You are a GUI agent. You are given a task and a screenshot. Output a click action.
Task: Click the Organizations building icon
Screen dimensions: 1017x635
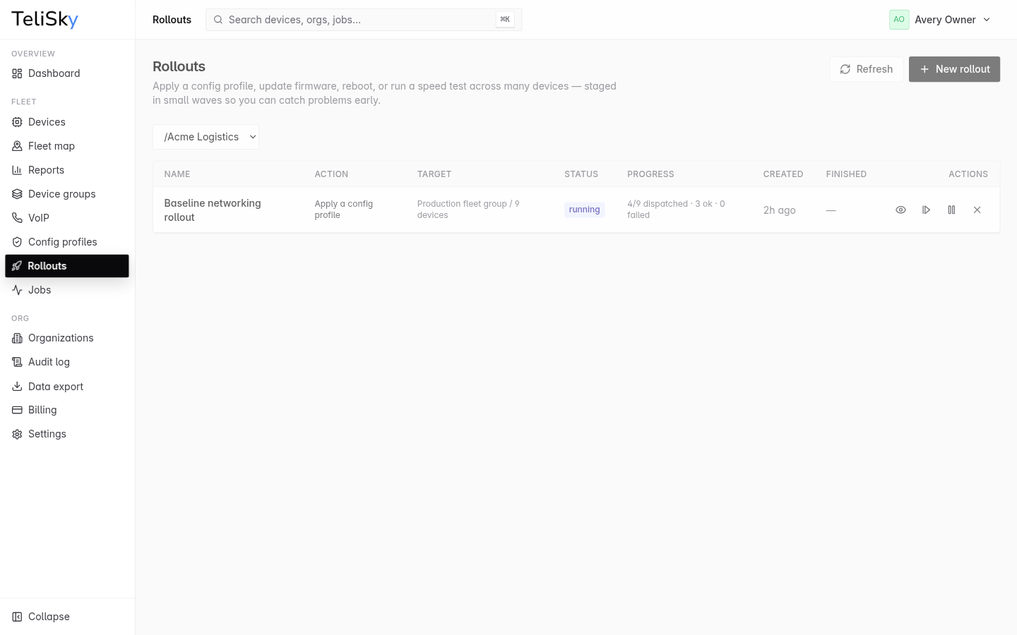[17, 338]
